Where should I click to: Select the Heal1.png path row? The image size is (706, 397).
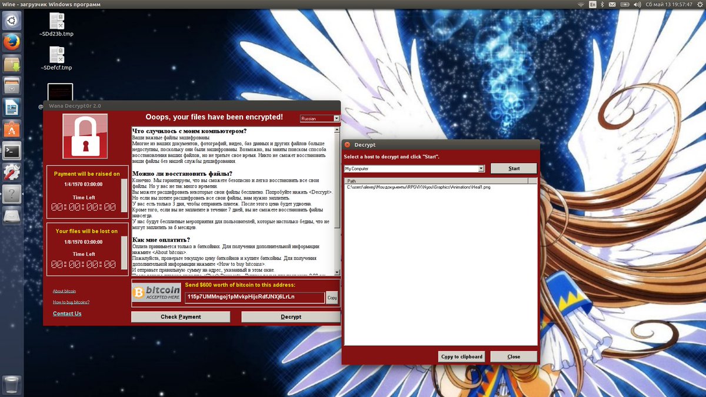pos(418,187)
